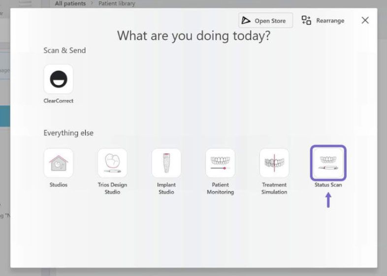Click the Implant Studio text label
The image size is (387, 276).
pos(166,188)
